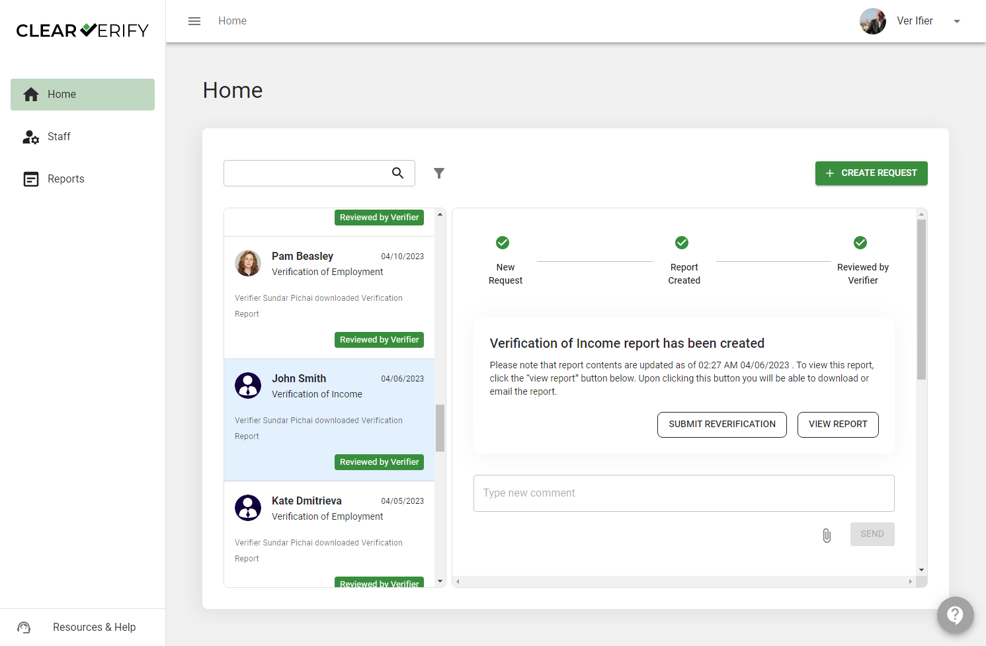
Task: Click the Reports document icon
Action: 31,179
